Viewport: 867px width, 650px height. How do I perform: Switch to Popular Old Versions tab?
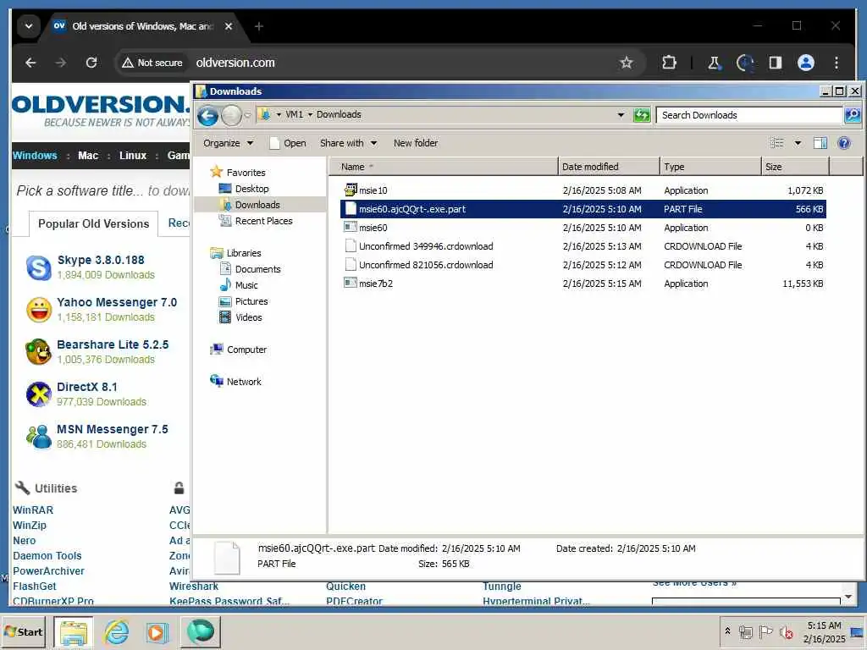pos(93,223)
